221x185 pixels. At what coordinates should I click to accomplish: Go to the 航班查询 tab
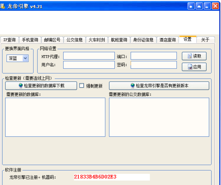click(x=119, y=40)
